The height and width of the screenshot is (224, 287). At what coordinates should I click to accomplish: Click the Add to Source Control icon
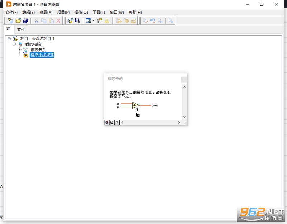pyautogui.click(x=171, y=21)
